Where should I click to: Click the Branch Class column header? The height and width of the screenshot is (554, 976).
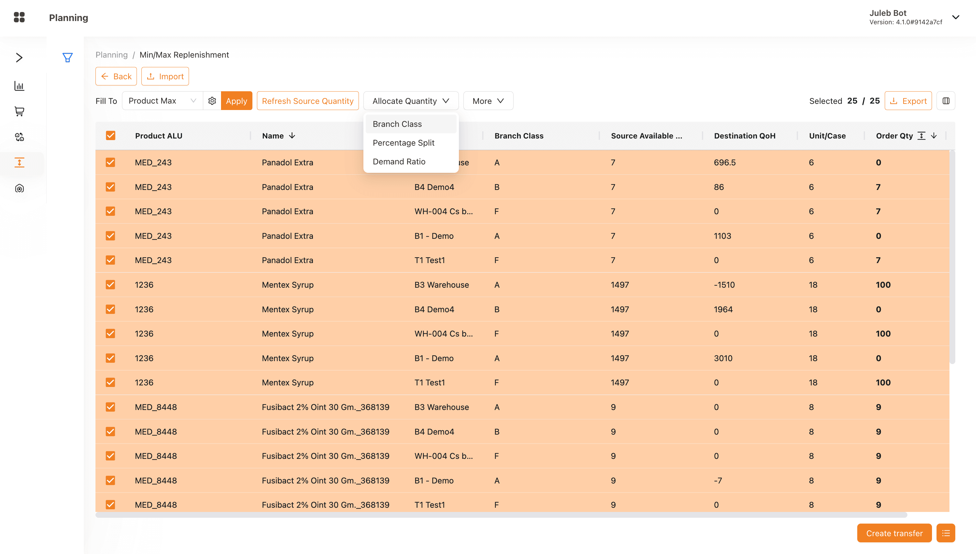point(519,136)
